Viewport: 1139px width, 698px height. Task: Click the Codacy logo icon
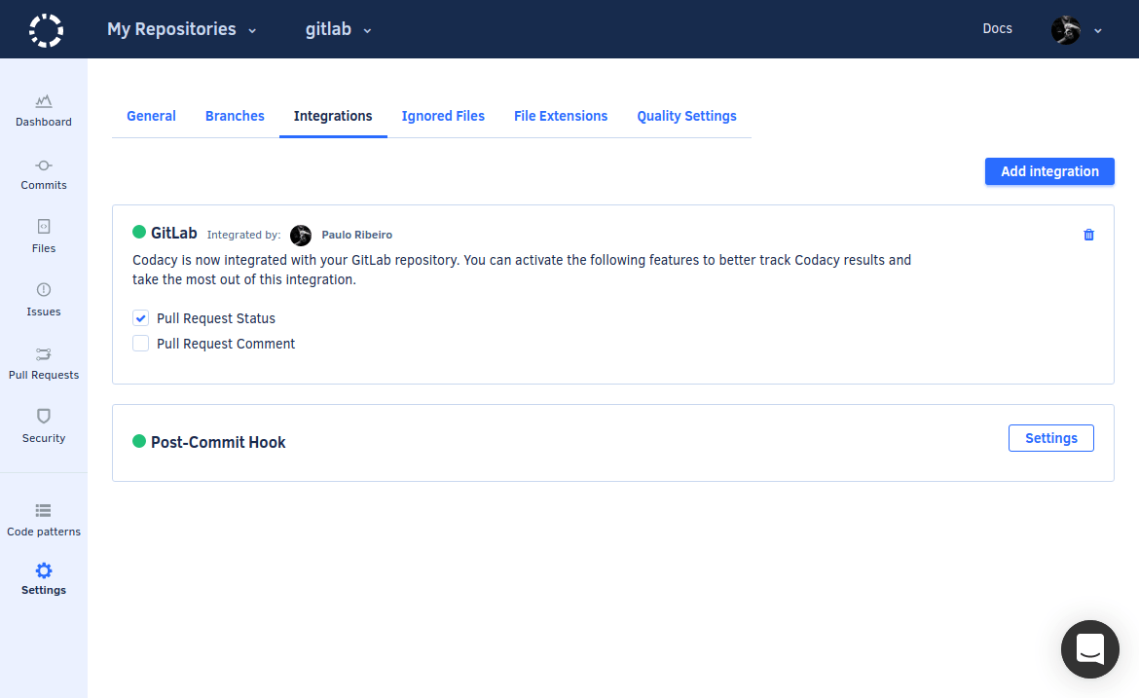click(45, 30)
